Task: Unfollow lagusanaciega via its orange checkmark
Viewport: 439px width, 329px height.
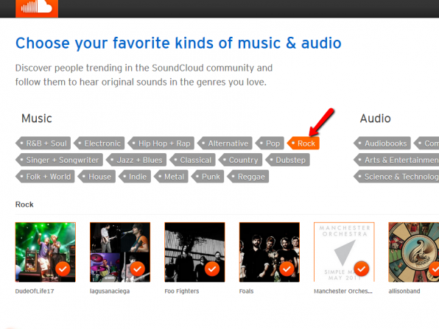Action: 138,269
